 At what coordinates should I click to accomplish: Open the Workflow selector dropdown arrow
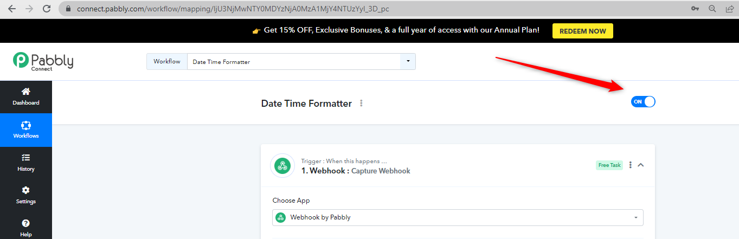[x=408, y=61]
